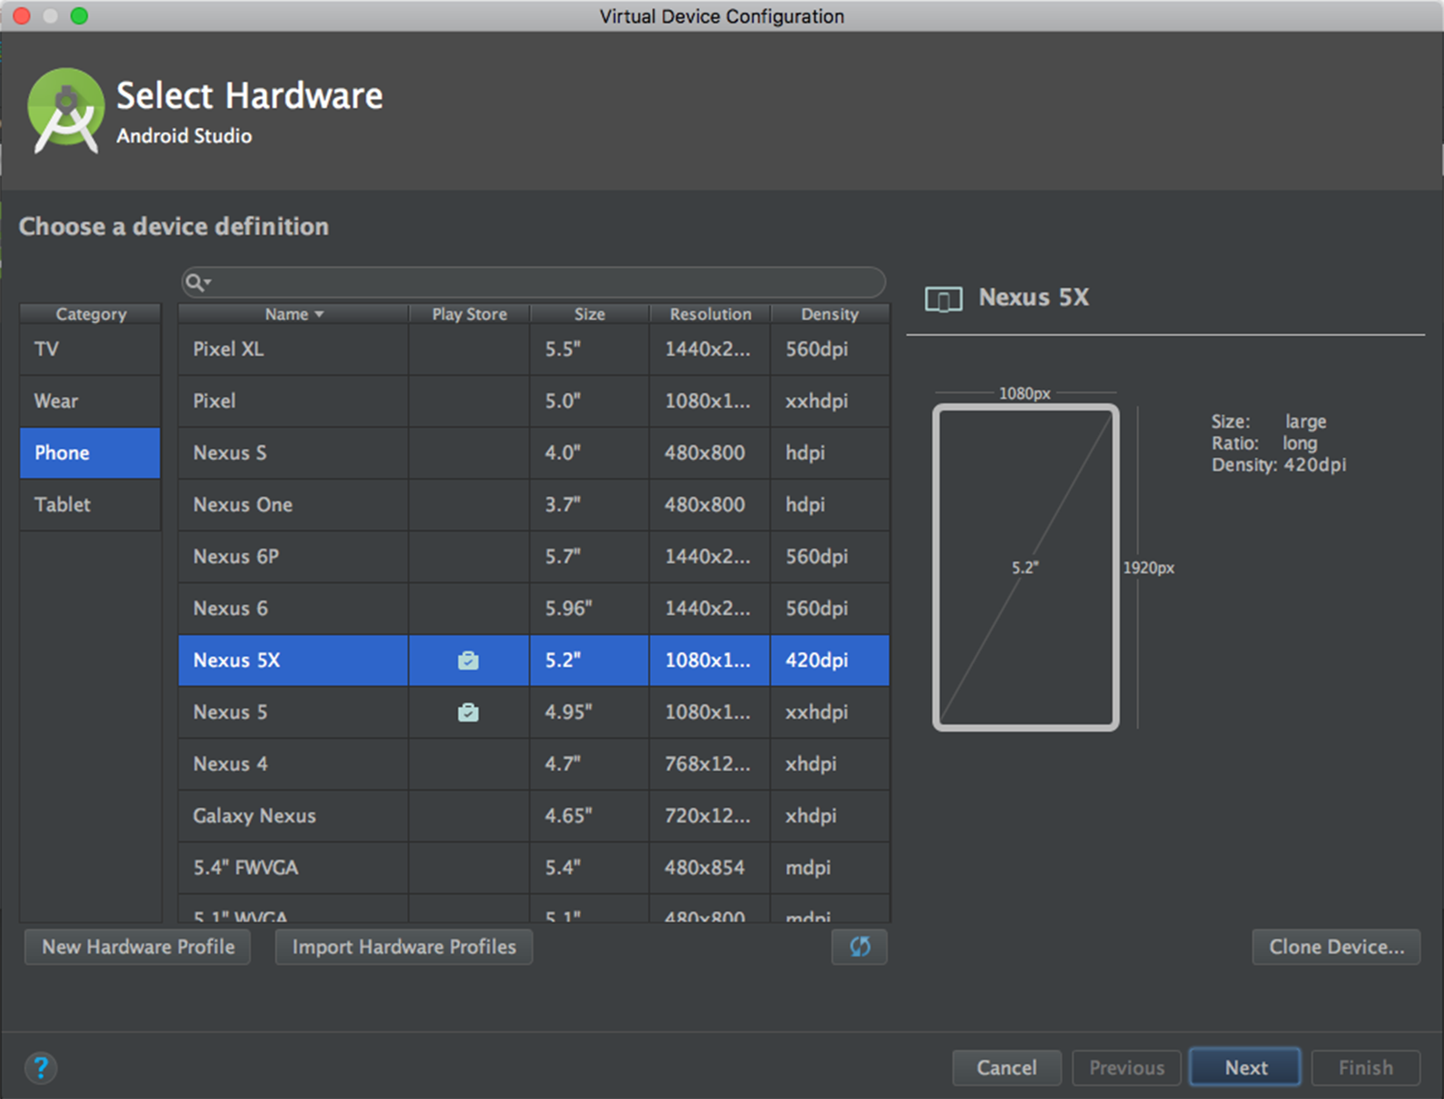Click the Play Store column header
The image size is (1444, 1099).
point(469,314)
